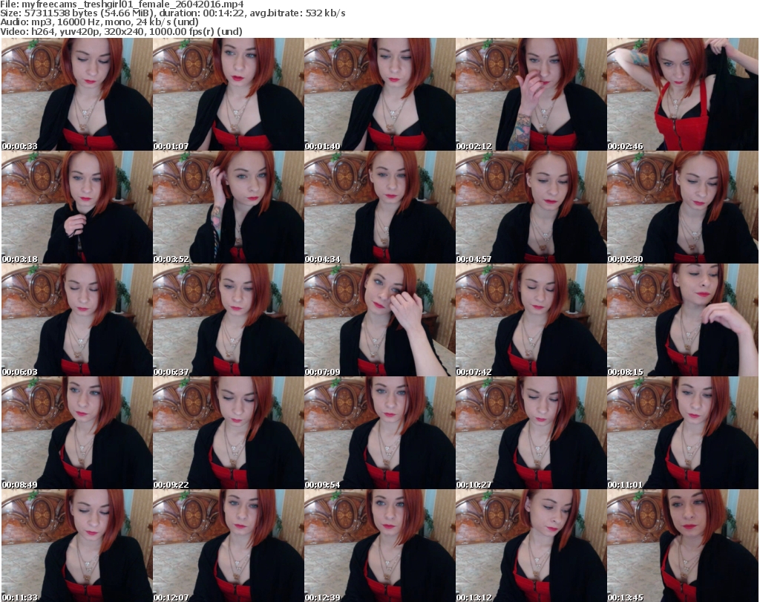
Task: Click the thumbnail marked 00:01:40
Action: tap(379, 94)
